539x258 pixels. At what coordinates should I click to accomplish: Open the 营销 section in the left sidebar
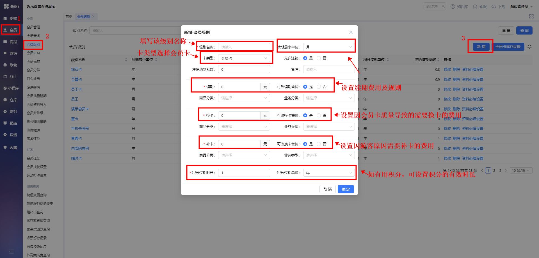click(x=11, y=53)
